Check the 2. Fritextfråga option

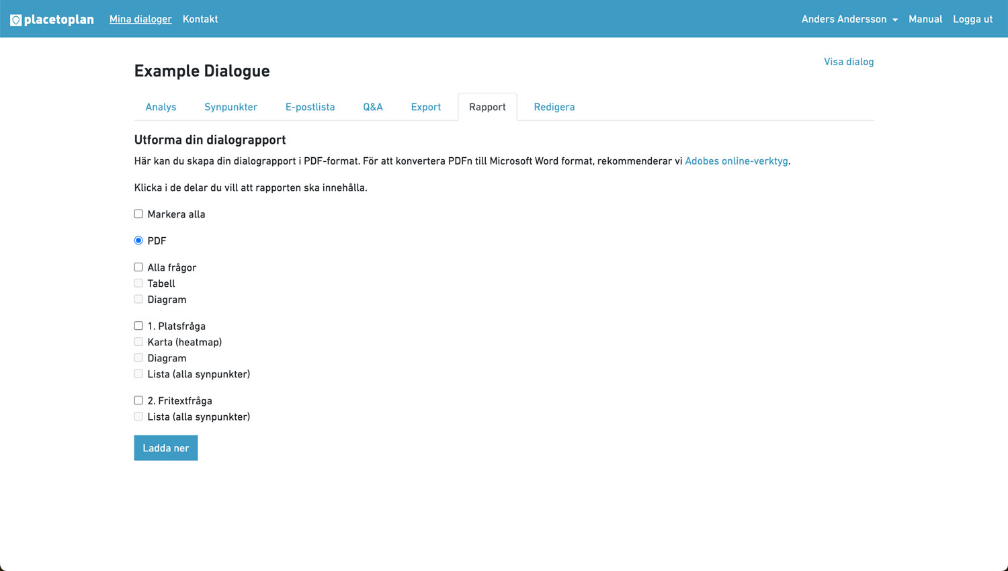[x=138, y=400]
